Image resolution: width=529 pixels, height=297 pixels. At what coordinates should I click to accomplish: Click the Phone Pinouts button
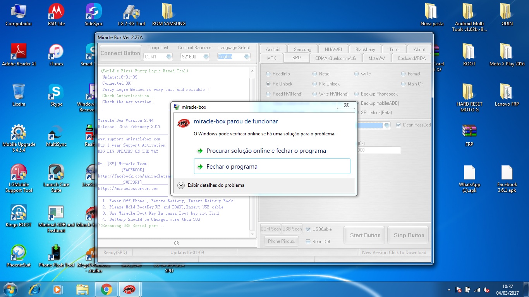(282, 241)
